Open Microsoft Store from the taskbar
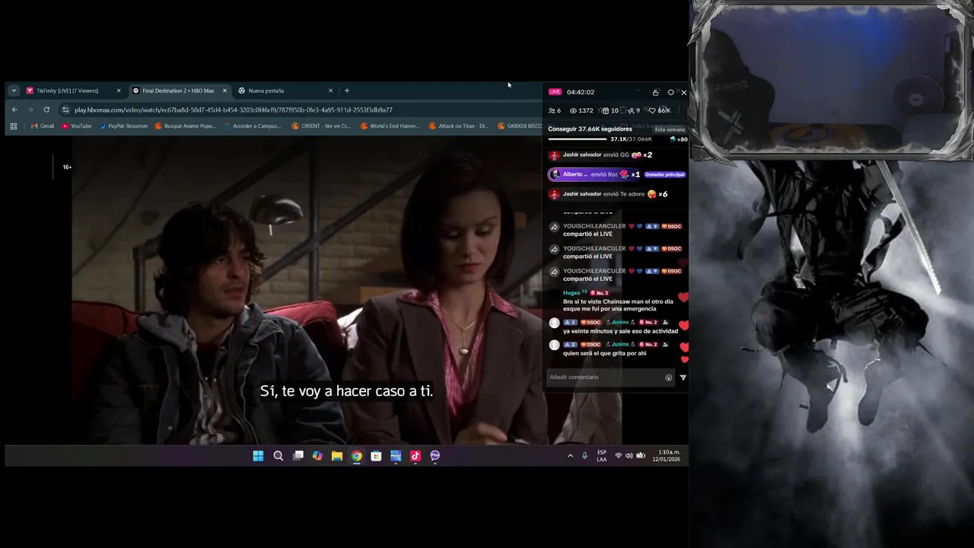974x548 pixels. (376, 456)
